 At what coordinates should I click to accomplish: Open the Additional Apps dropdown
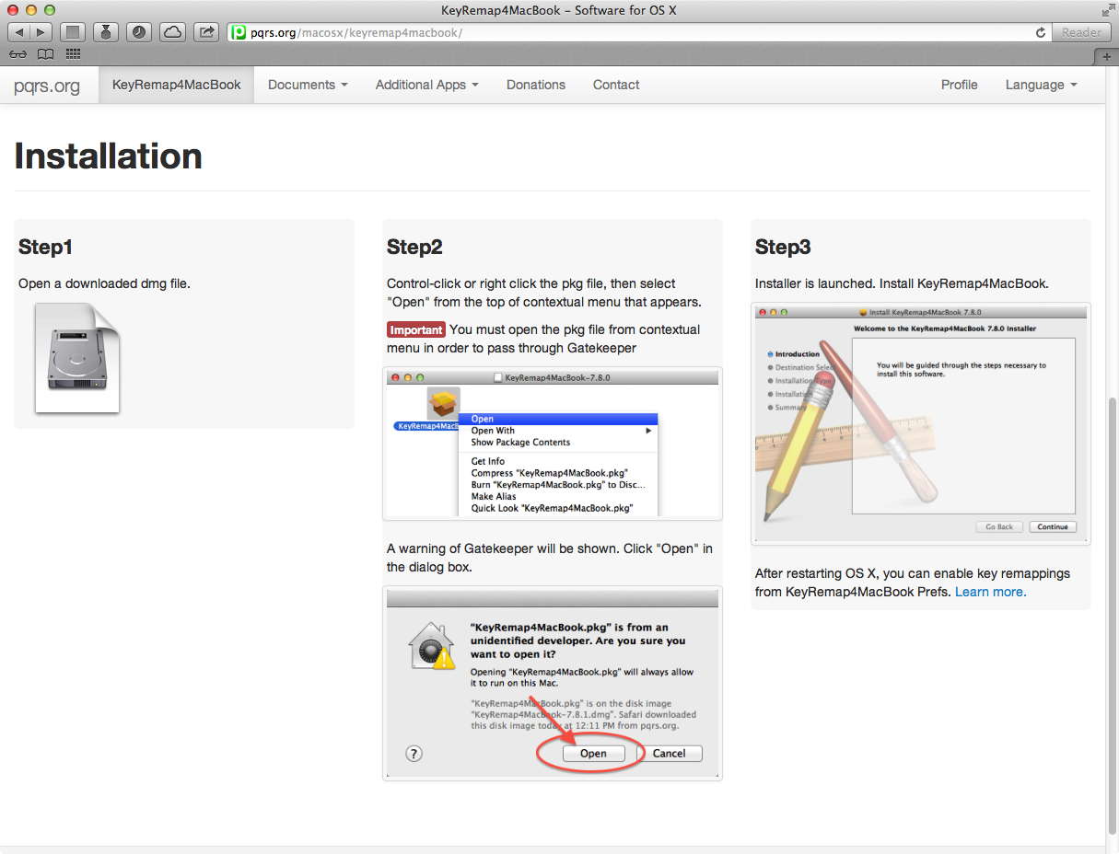point(426,85)
